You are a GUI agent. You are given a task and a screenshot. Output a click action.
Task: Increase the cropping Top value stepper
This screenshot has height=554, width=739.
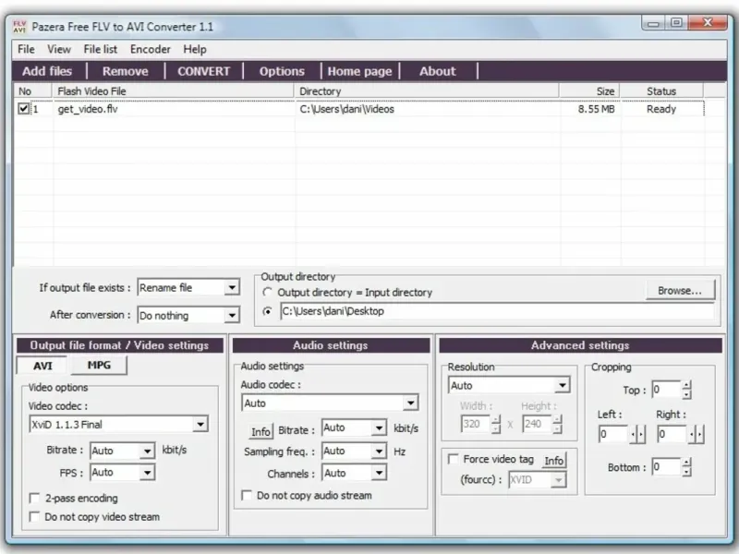pos(686,385)
